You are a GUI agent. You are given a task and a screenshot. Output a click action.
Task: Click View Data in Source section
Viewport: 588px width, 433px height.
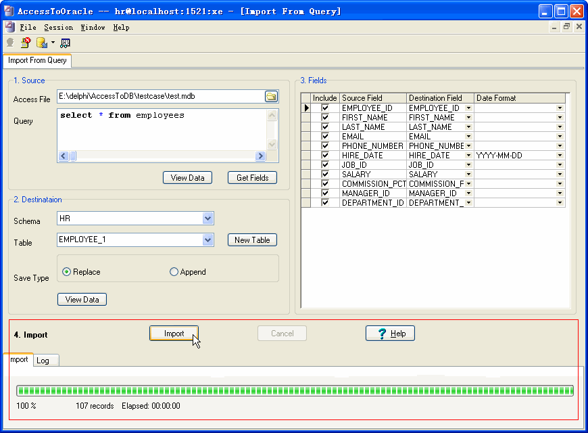[x=187, y=178]
